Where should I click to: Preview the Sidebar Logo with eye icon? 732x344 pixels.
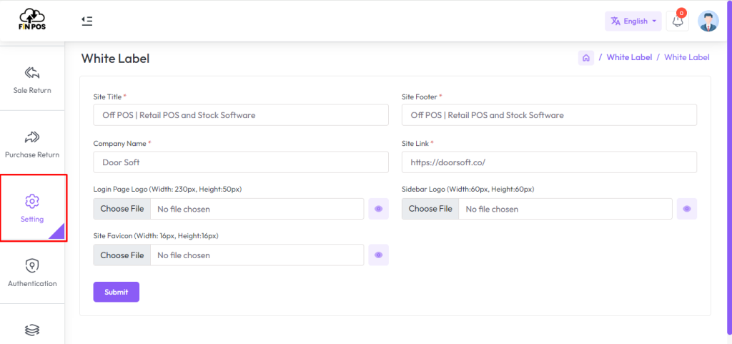pyautogui.click(x=687, y=209)
